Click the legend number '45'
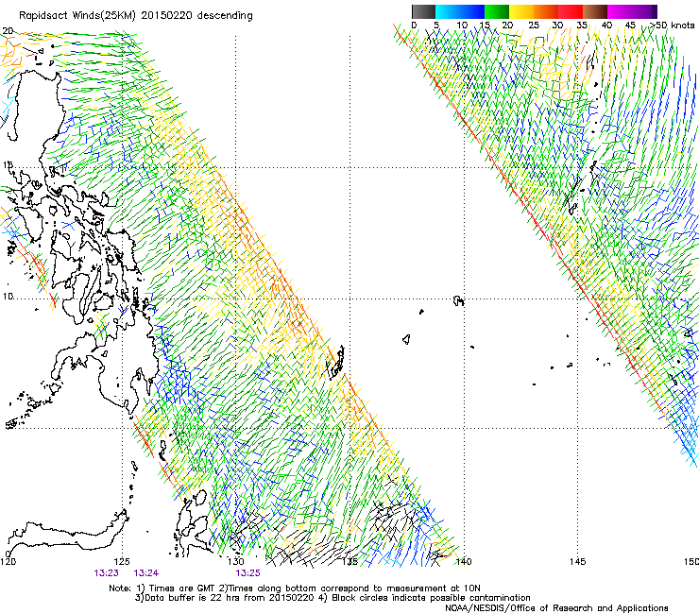The image size is (699, 614). 630,26
